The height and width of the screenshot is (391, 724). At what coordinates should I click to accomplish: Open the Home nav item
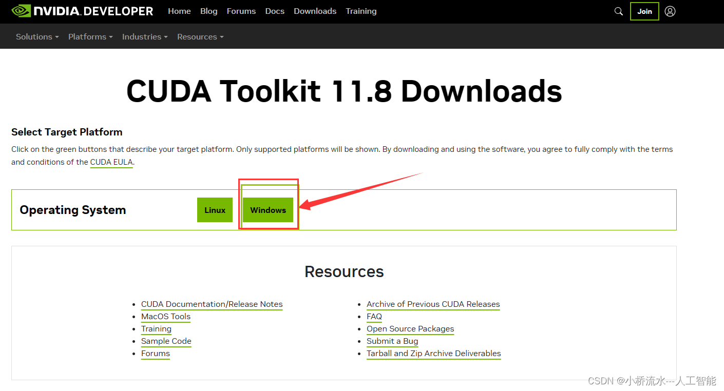[x=179, y=11]
